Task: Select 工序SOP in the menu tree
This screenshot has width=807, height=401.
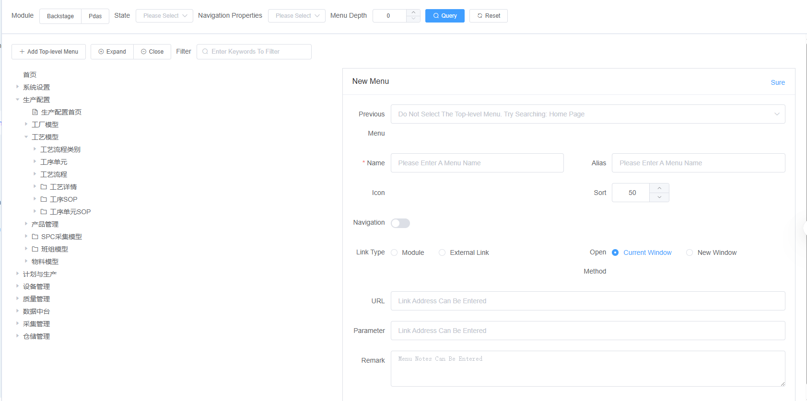Action: point(64,199)
